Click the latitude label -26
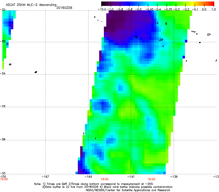The width and height of the screenshot is (219, 192). click(3, 106)
